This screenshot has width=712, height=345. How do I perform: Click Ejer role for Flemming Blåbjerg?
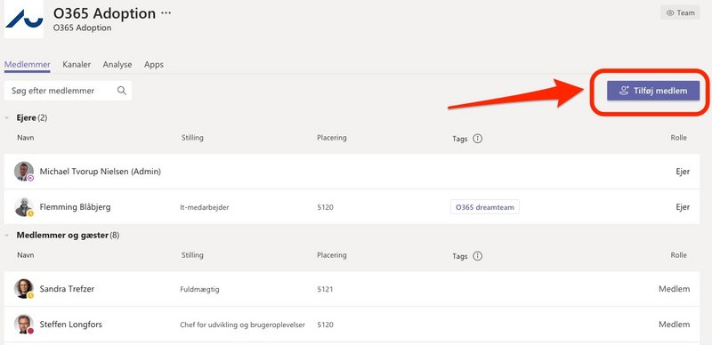683,207
